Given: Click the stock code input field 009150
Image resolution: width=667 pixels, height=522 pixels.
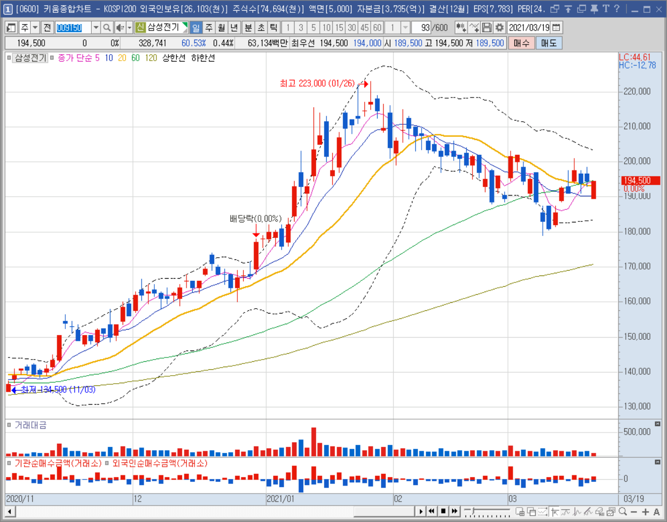Looking at the screenshot, I should (73, 27).
